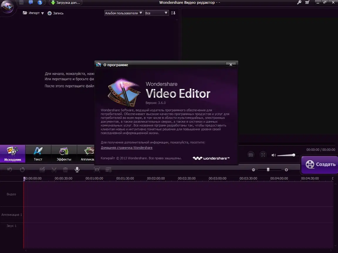Open the Домашняя страничка Wondershare link
Viewport: 338px width, 253px height.
coord(126,148)
